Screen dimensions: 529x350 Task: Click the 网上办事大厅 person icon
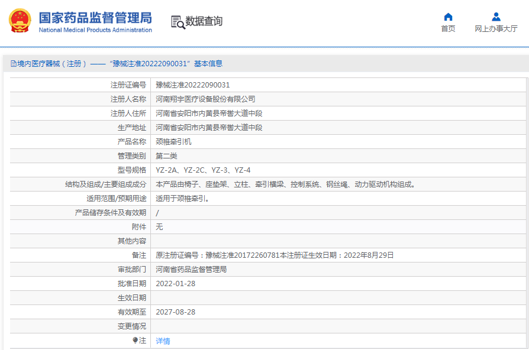496,17
